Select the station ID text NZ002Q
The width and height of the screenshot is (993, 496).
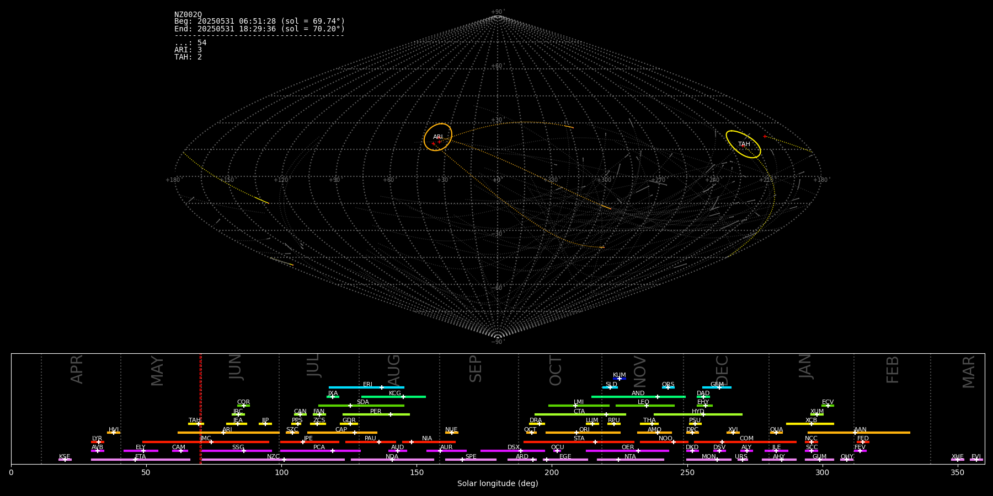(188, 15)
